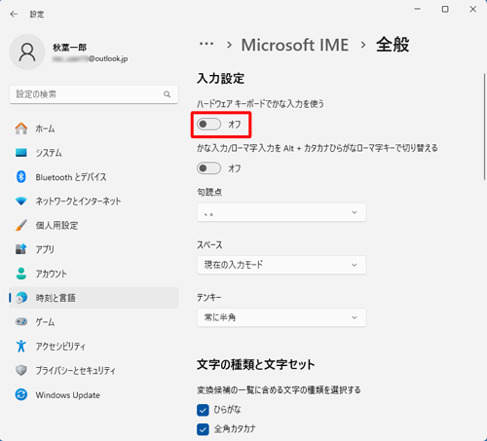Select 個人用設定 in sidebar
This screenshot has width=487, height=441.
tap(94, 225)
